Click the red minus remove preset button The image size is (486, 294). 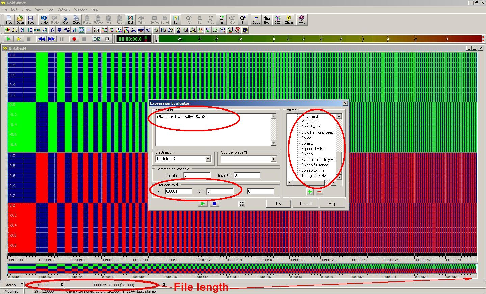[319, 192]
